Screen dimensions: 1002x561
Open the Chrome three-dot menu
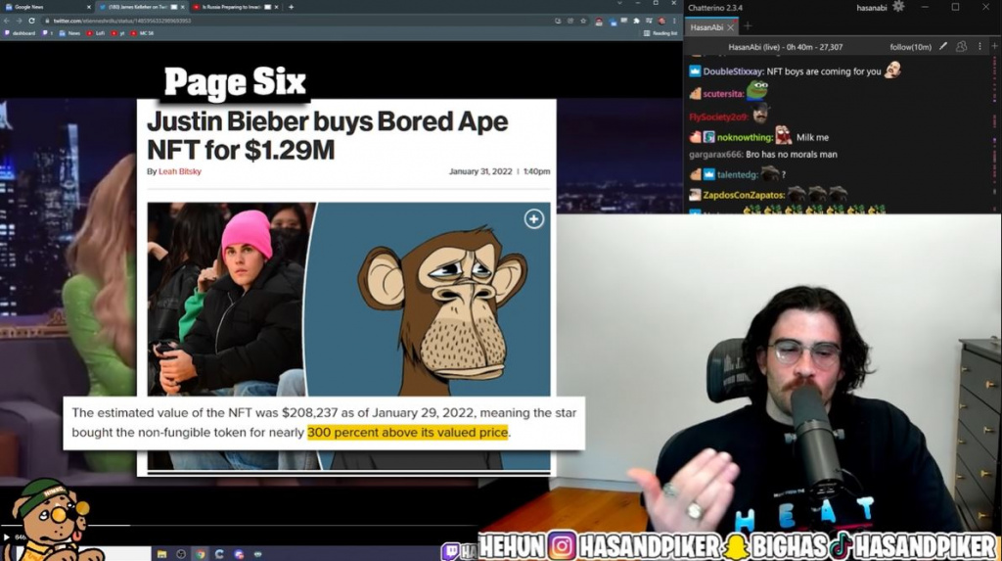(x=675, y=21)
